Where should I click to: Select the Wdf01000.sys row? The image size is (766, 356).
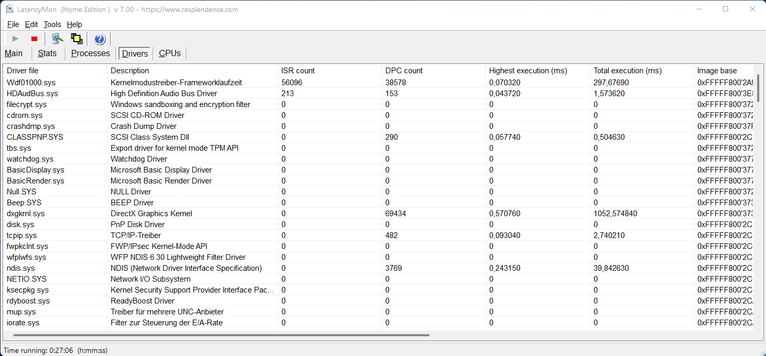click(379, 83)
